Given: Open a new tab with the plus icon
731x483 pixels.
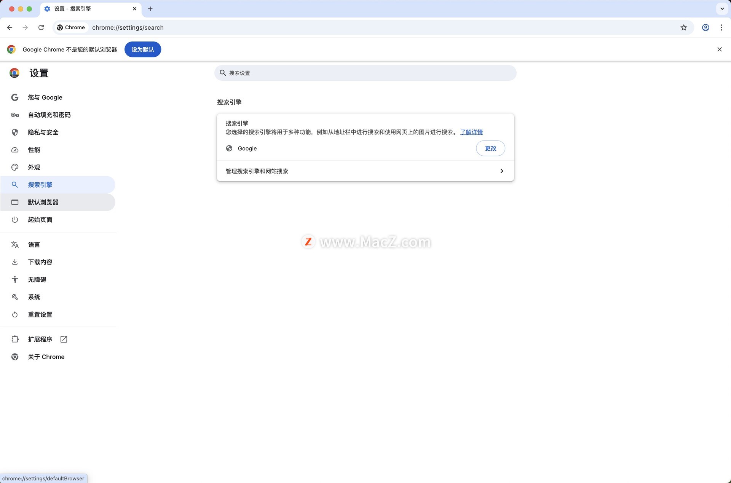Looking at the screenshot, I should click(150, 9).
